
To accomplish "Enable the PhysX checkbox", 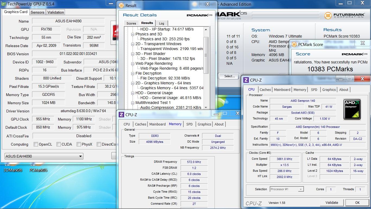I will coord(79,144).
